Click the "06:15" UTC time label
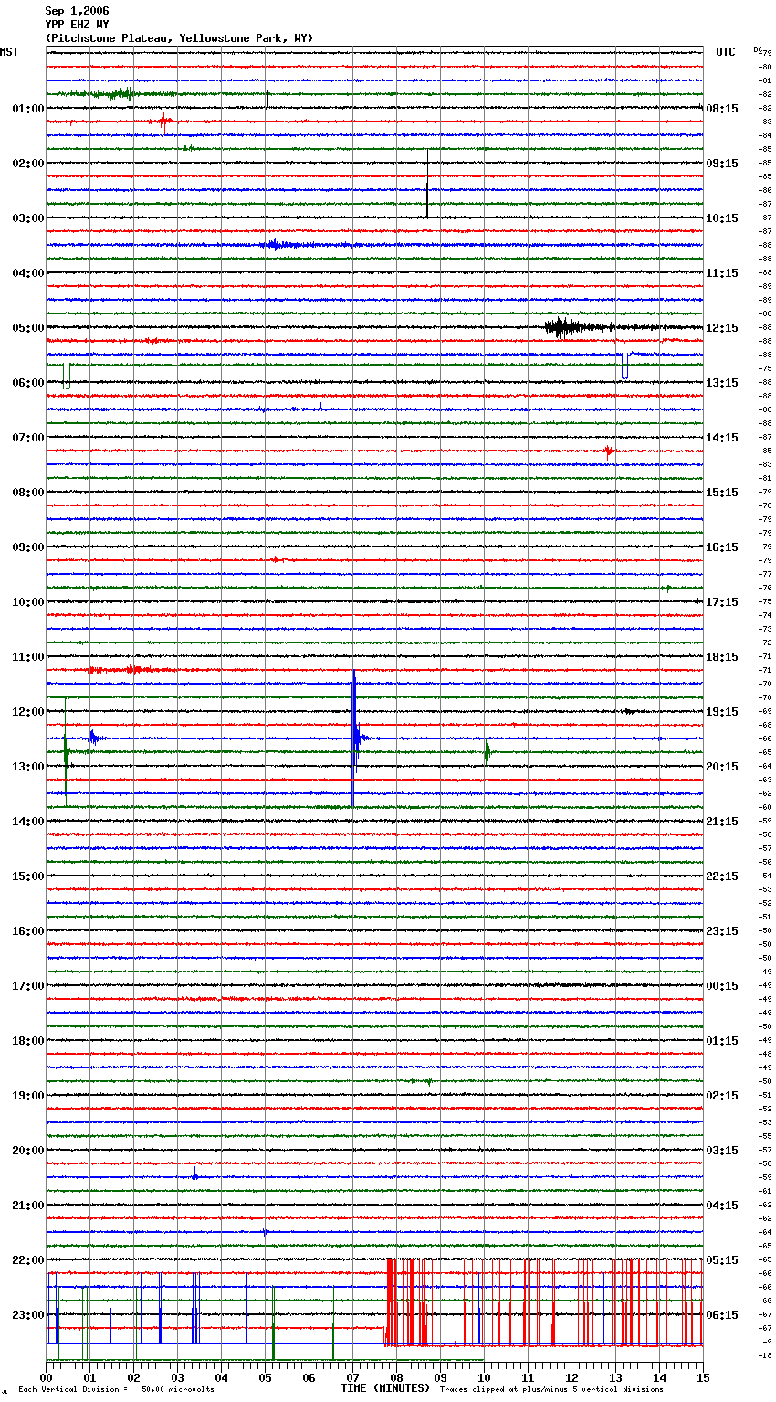776x1402 pixels. coord(722,1315)
